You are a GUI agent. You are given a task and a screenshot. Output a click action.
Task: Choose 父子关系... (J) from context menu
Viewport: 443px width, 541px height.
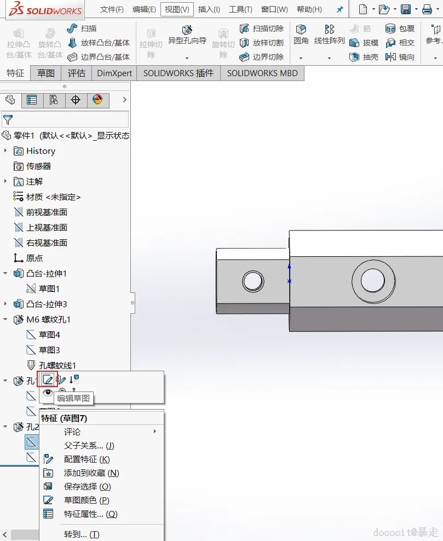pyautogui.click(x=101, y=445)
